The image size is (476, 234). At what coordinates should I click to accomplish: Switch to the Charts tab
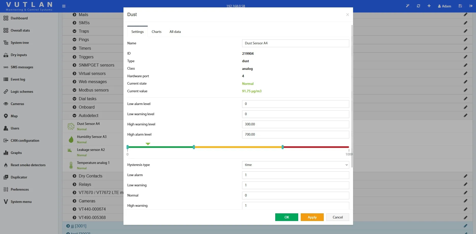(156, 32)
